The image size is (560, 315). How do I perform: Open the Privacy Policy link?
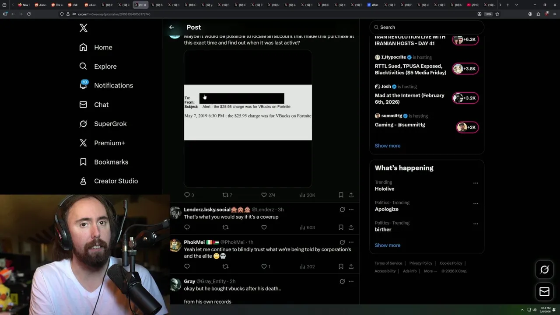[420, 263]
